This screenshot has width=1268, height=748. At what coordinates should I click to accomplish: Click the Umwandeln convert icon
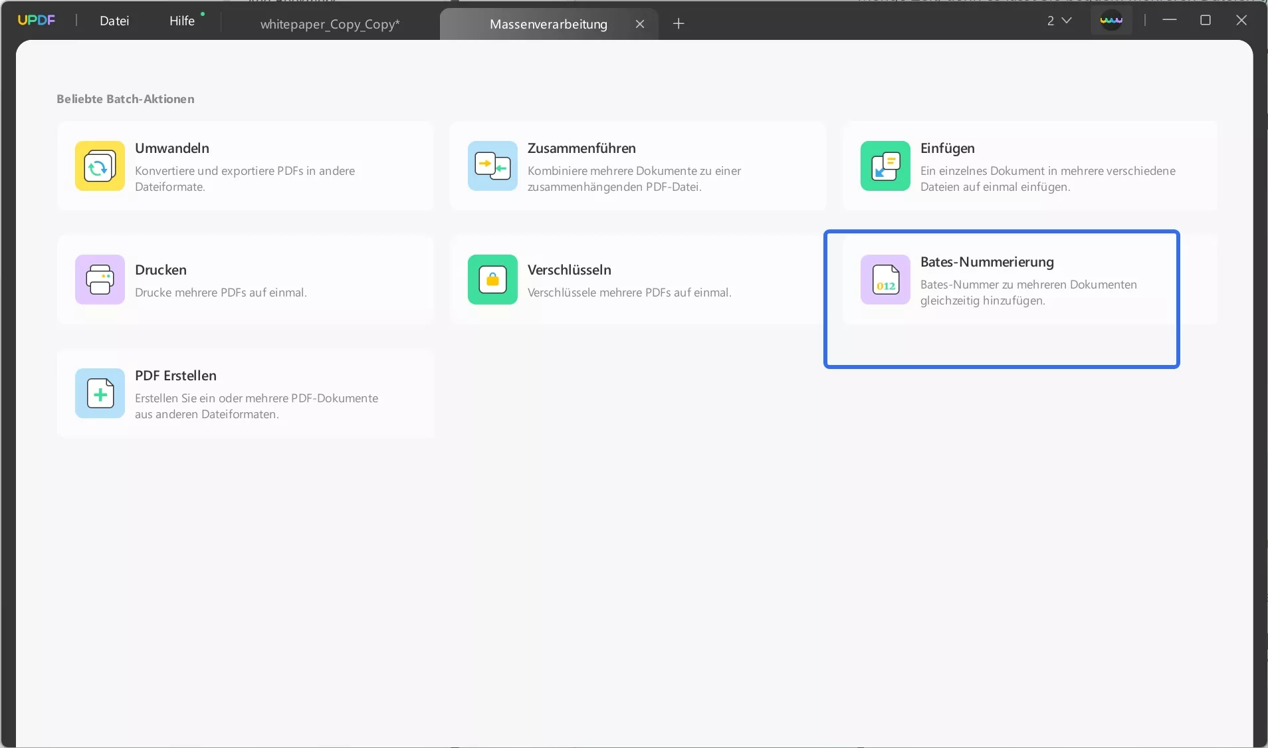pyautogui.click(x=100, y=166)
